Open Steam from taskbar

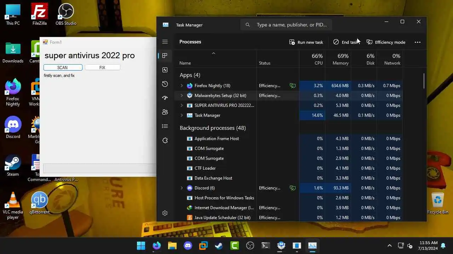coord(219,246)
